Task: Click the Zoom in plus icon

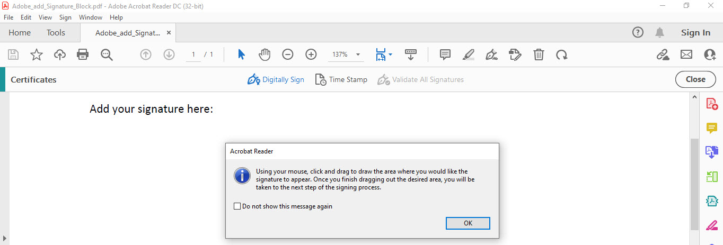Action: 311,55
